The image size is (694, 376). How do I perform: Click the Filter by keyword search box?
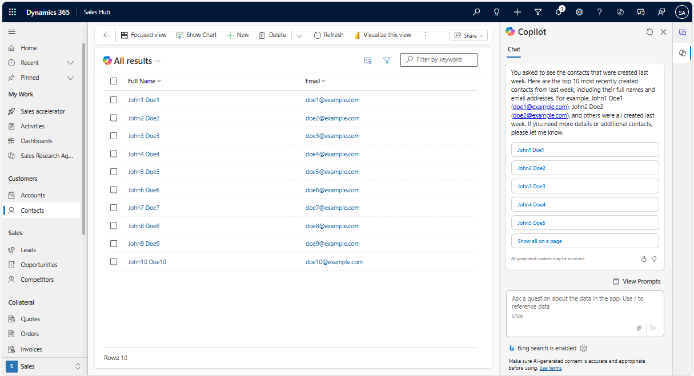(439, 59)
